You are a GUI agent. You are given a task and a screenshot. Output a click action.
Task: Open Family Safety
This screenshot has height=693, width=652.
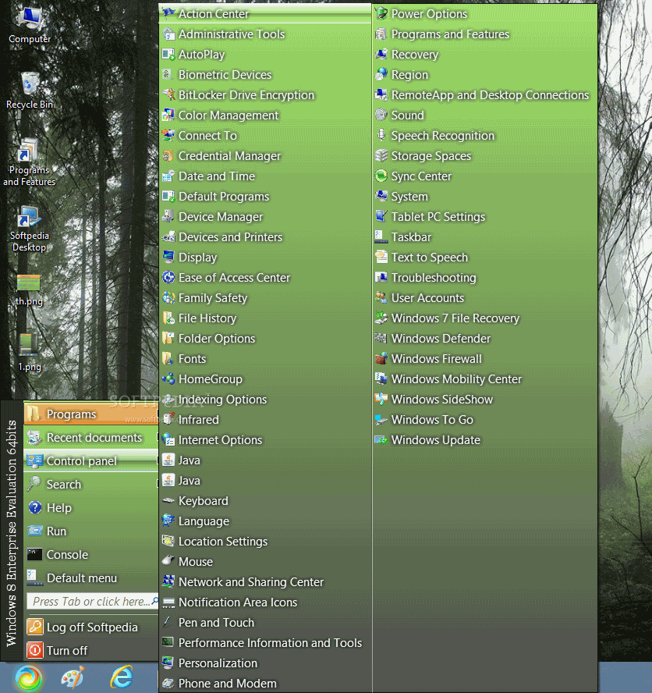[x=265, y=298]
